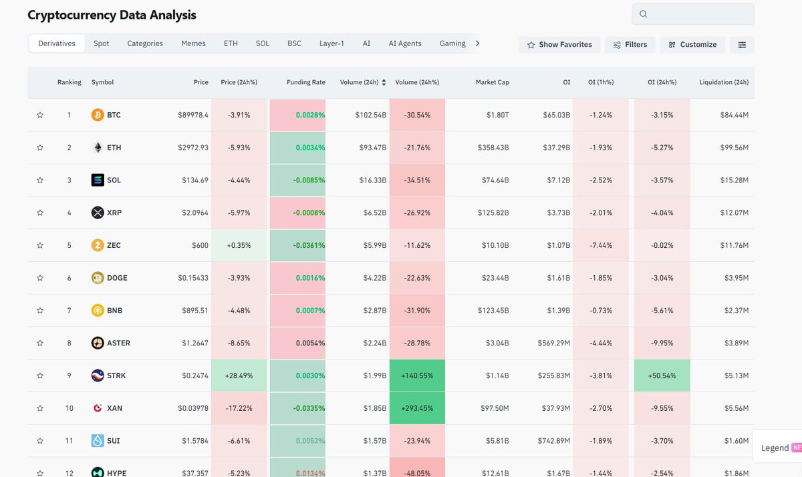Open the density settings icon beside Customize

click(x=741, y=44)
